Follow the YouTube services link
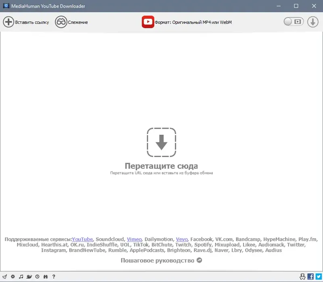 82,239
